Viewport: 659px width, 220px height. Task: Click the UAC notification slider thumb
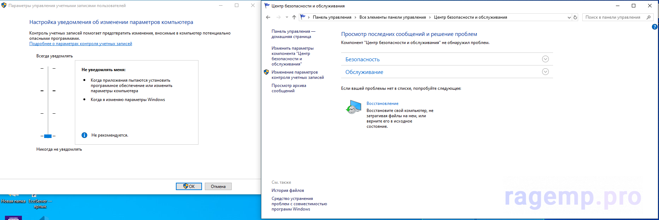click(x=48, y=136)
